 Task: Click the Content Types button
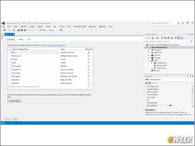tap(14, 101)
